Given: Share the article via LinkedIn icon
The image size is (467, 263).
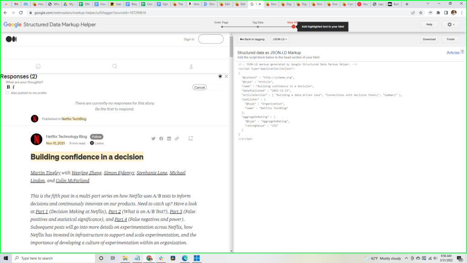Looking at the screenshot, I should [169, 138].
